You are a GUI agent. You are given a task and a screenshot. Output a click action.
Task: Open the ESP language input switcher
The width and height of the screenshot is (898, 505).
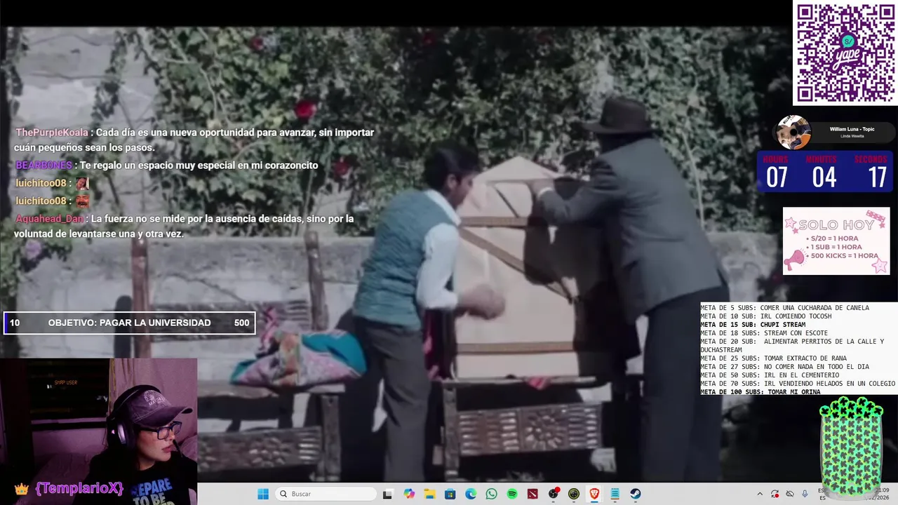(822, 494)
